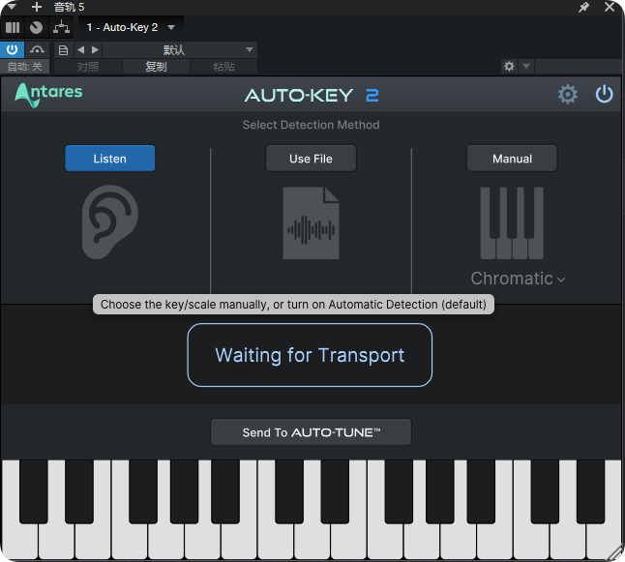Click the routing tree icon in header
This screenshot has width=625, height=562.
(61, 27)
